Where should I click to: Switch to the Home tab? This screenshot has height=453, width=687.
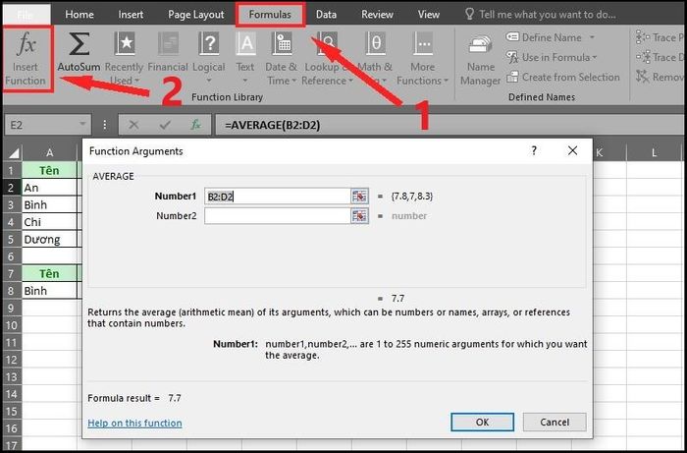tap(79, 15)
